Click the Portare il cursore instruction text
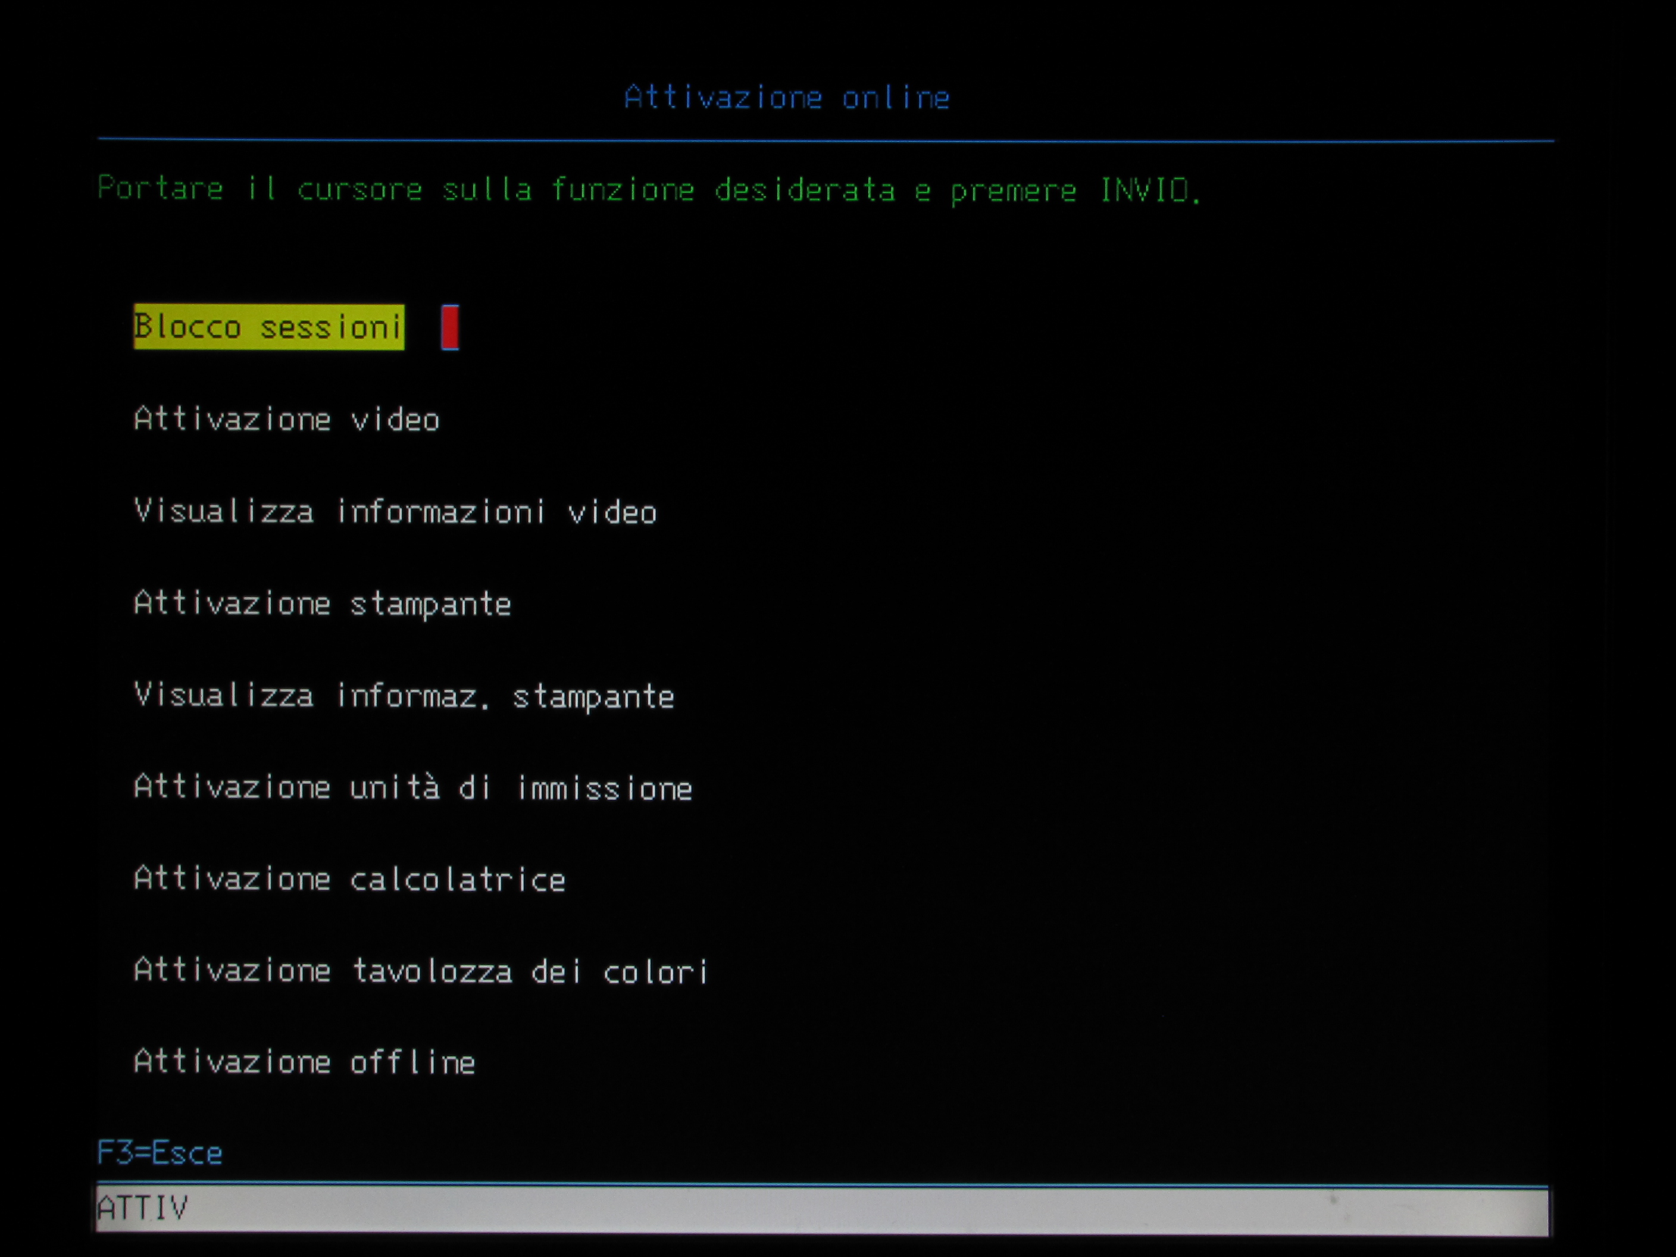The width and height of the screenshot is (1676, 1257). click(649, 189)
